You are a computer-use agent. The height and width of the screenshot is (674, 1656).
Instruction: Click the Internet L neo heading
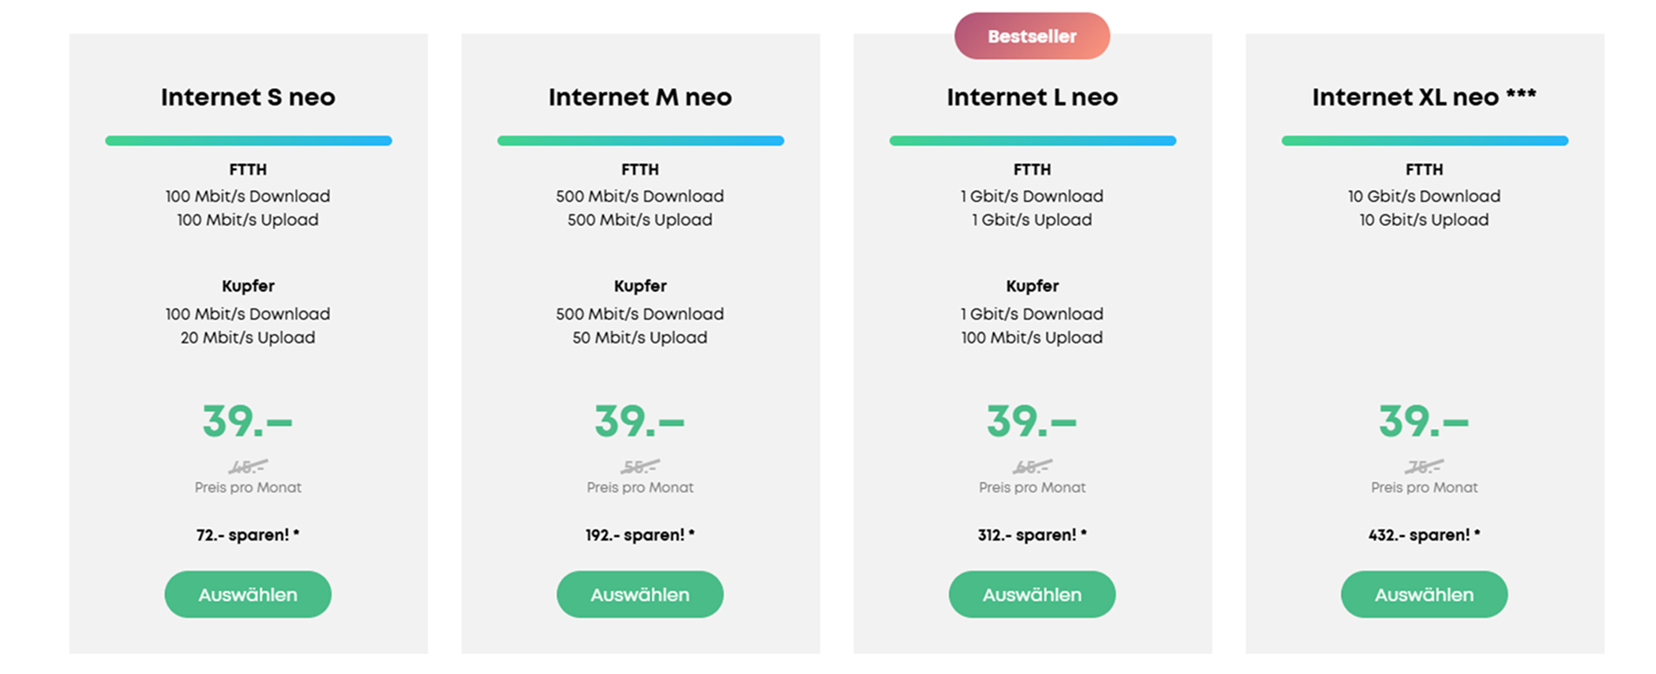[1032, 98]
